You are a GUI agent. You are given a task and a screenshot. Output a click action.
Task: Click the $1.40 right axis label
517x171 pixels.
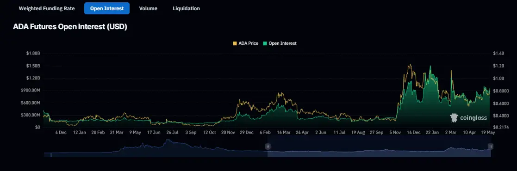coord(498,53)
